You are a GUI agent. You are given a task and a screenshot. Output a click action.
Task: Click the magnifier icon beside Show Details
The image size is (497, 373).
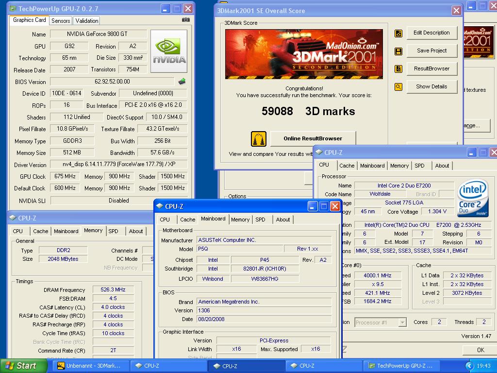click(398, 86)
